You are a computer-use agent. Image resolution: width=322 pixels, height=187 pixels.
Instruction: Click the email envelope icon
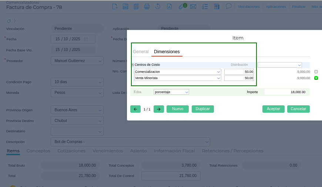193,6
